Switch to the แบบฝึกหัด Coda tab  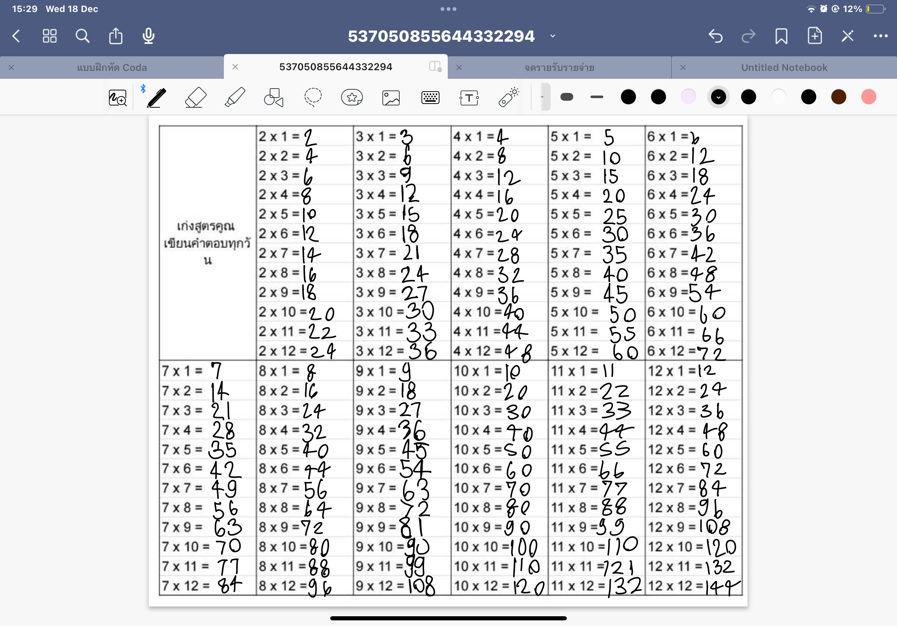coord(112,68)
